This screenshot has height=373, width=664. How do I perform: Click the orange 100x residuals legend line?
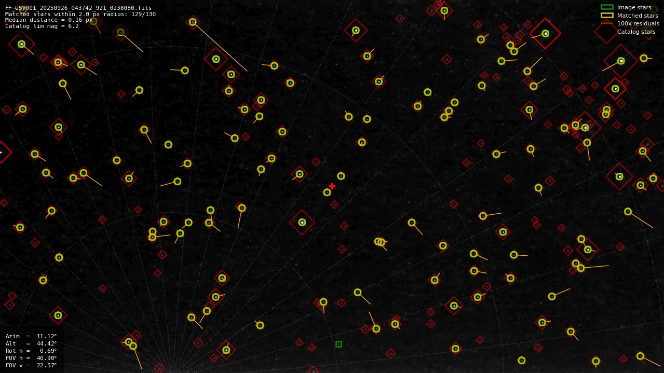point(607,23)
